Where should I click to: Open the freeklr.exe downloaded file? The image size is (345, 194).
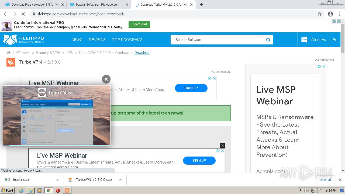(x=21, y=180)
